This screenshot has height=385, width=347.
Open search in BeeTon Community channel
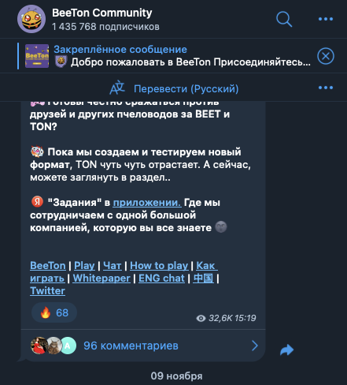(284, 19)
